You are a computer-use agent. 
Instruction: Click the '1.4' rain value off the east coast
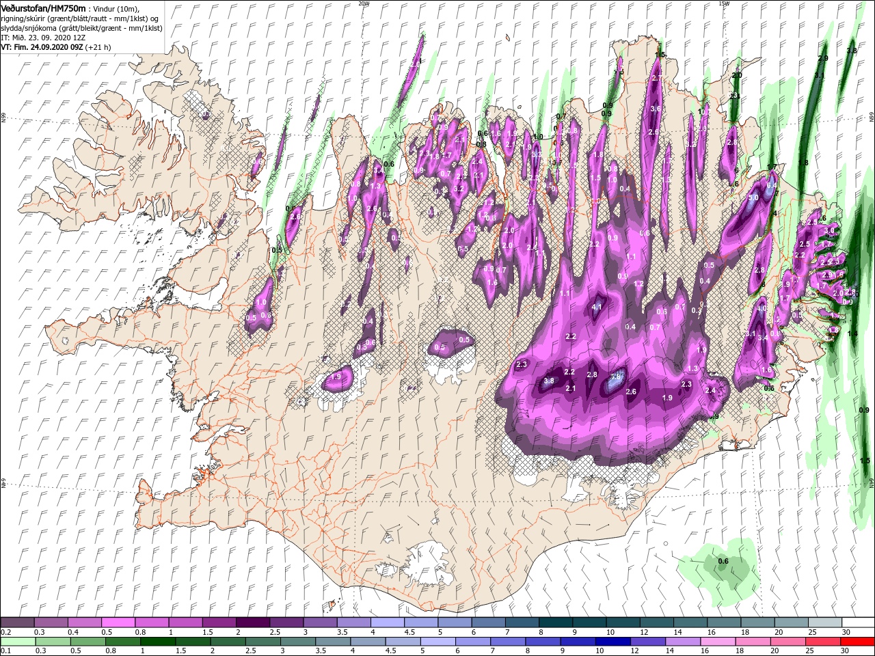[x=852, y=333]
